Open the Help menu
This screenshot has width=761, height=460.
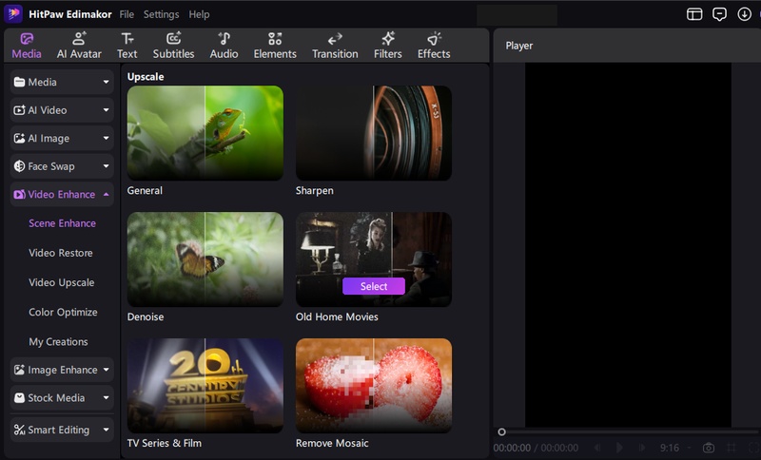pos(199,14)
